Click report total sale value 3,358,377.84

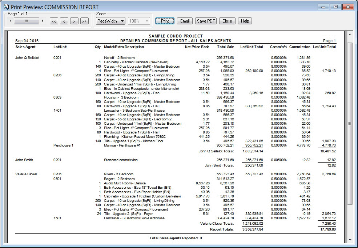(x=253, y=229)
